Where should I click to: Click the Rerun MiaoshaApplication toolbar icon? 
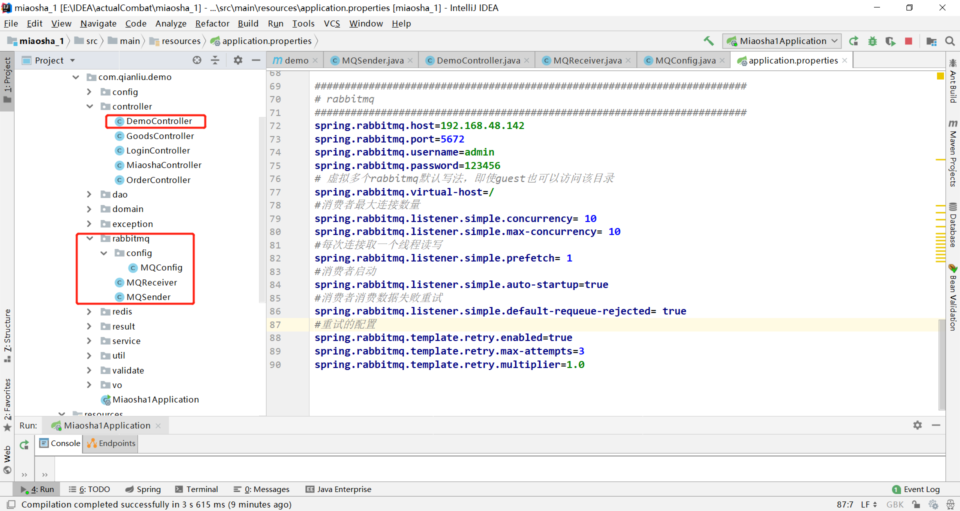point(854,41)
